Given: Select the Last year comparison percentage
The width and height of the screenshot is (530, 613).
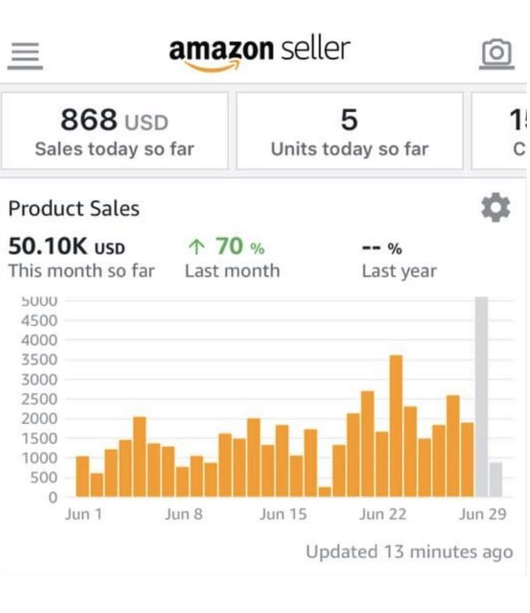Looking at the screenshot, I should [x=382, y=248].
